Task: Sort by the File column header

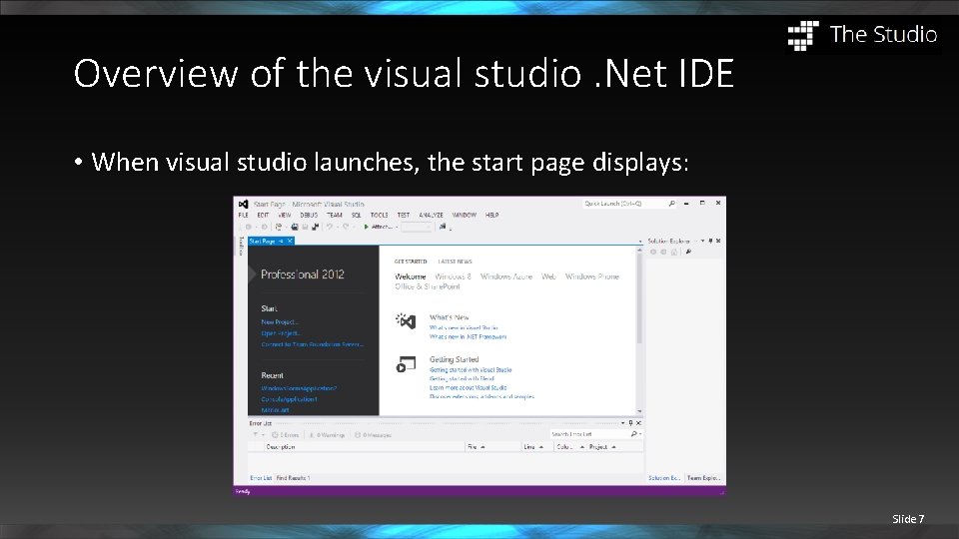Action: click(x=492, y=447)
